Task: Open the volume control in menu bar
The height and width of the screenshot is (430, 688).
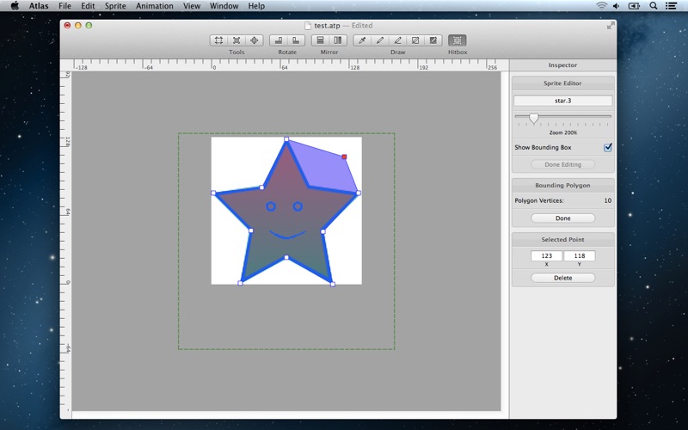Action: (x=617, y=6)
